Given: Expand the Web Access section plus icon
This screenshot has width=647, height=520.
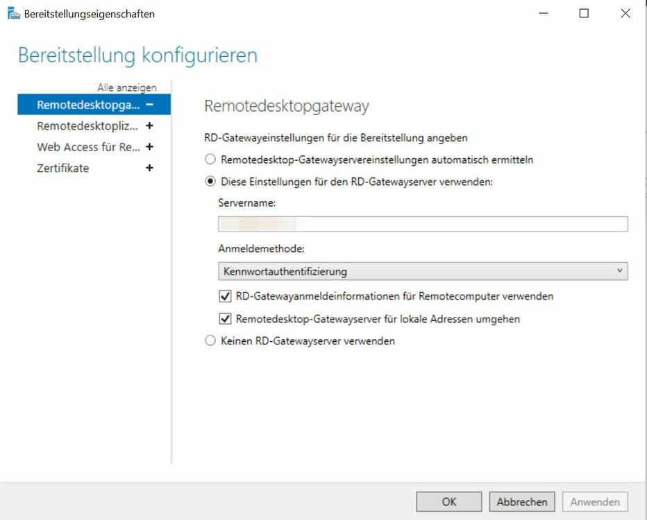Looking at the screenshot, I should (149, 147).
